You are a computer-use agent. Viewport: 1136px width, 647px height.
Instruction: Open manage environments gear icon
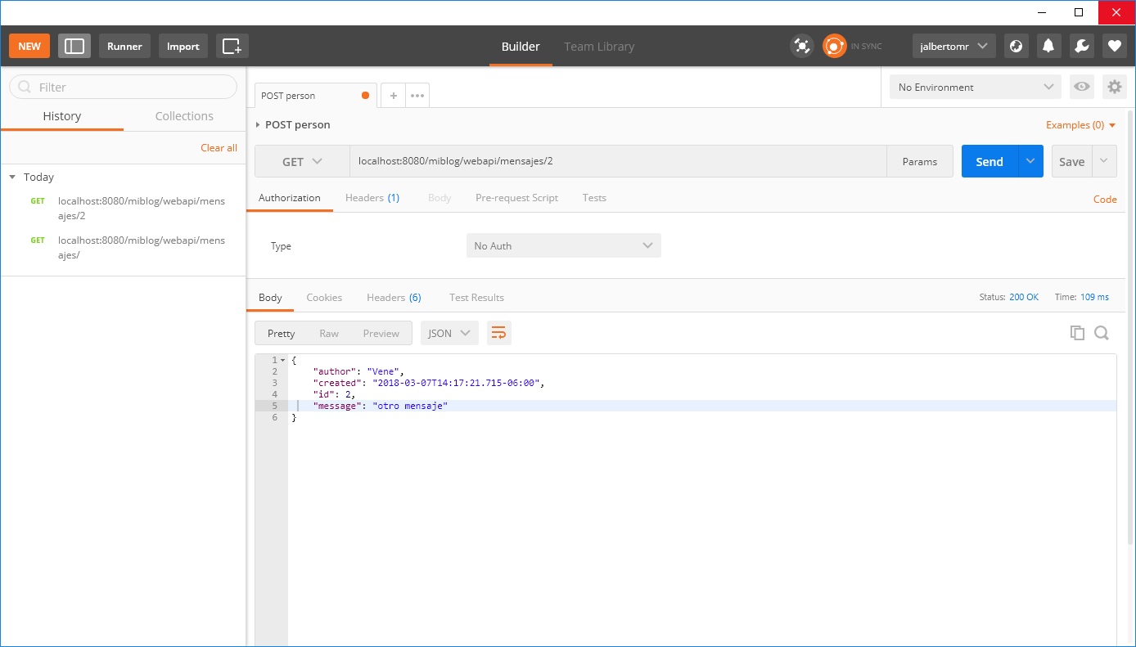(x=1114, y=87)
